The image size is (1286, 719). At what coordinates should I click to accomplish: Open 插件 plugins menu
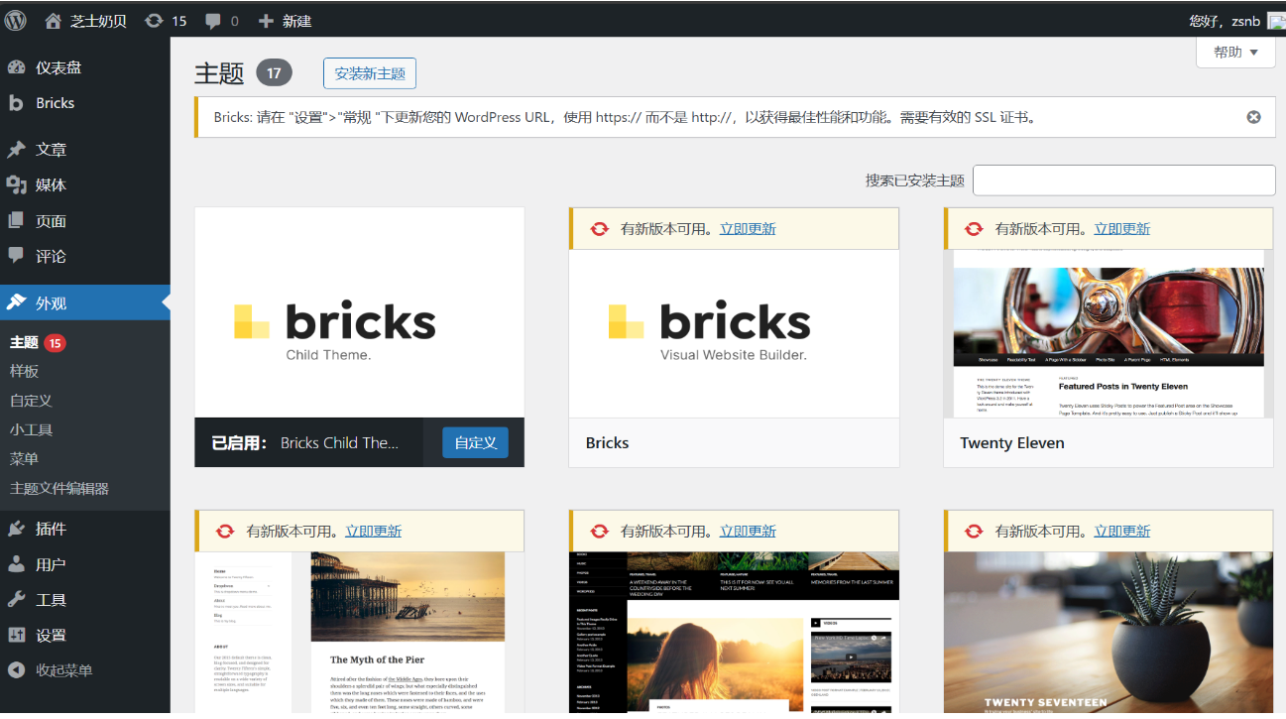point(51,529)
